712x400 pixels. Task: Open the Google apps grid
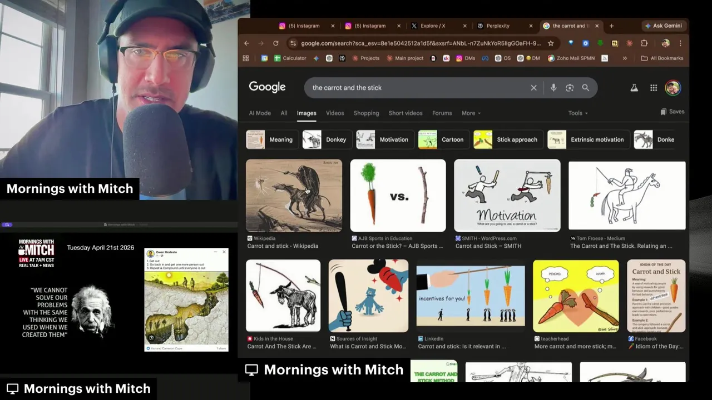coord(654,88)
